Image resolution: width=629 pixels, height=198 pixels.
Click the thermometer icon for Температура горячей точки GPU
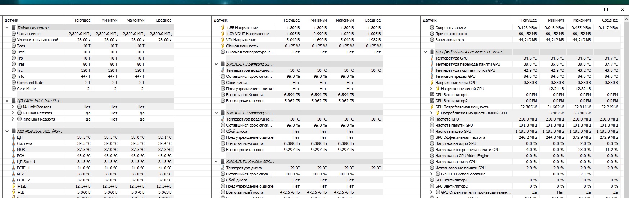point(432,70)
